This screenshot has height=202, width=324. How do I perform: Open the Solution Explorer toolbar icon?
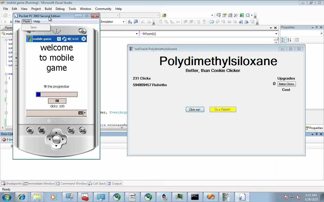click(218, 15)
